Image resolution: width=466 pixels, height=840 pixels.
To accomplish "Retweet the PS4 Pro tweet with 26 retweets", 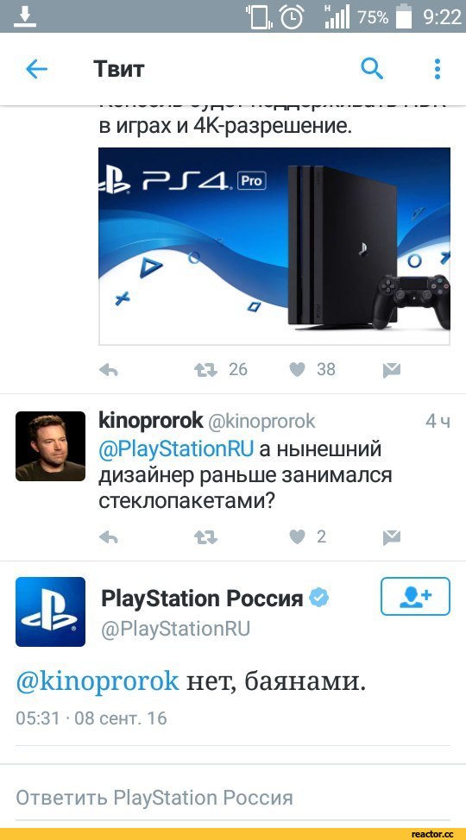I will coord(205,370).
